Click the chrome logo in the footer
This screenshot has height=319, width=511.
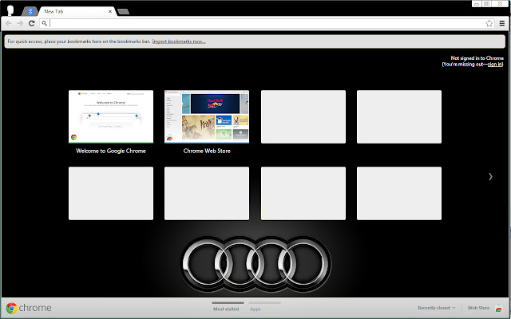29,308
